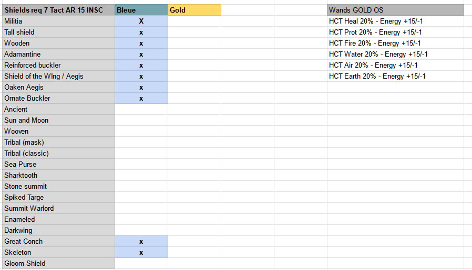
Task: Select the Sun and Moon cell
Action: point(57,121)
